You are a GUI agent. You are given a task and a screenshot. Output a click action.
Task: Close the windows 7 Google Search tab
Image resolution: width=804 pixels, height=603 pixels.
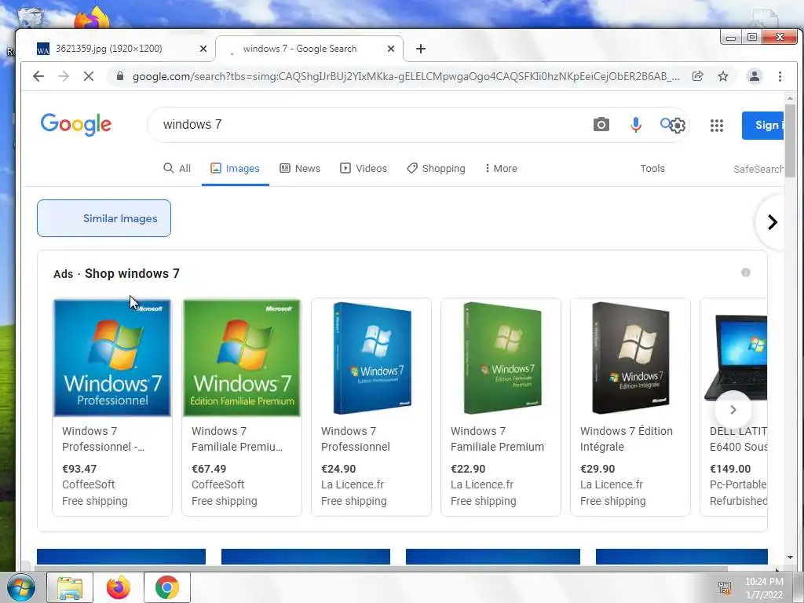[391, 49]
